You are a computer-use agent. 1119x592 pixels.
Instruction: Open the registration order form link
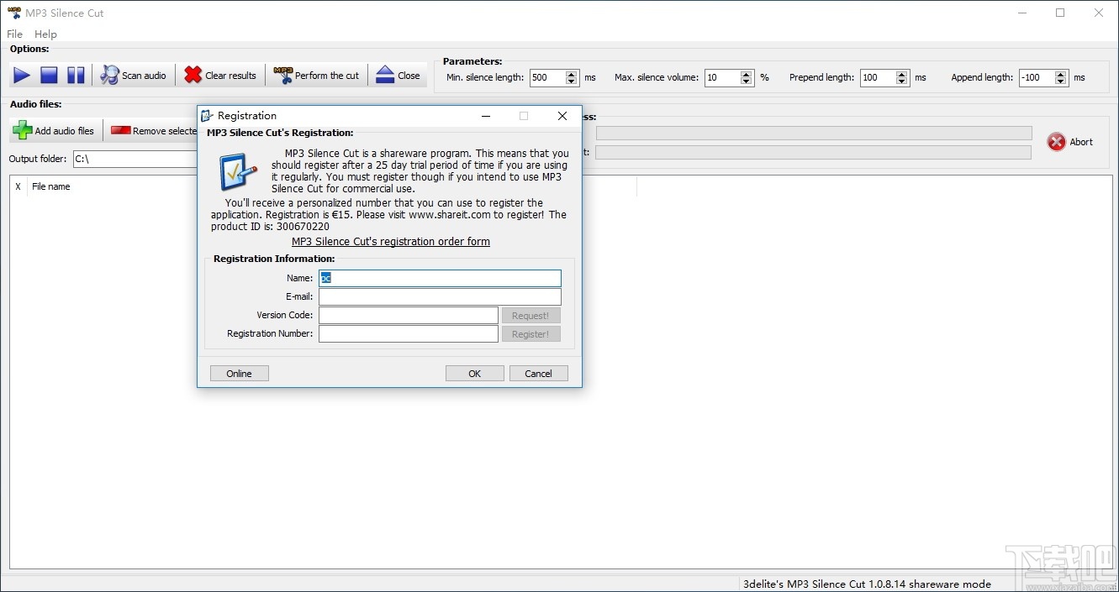pos(391,242)
